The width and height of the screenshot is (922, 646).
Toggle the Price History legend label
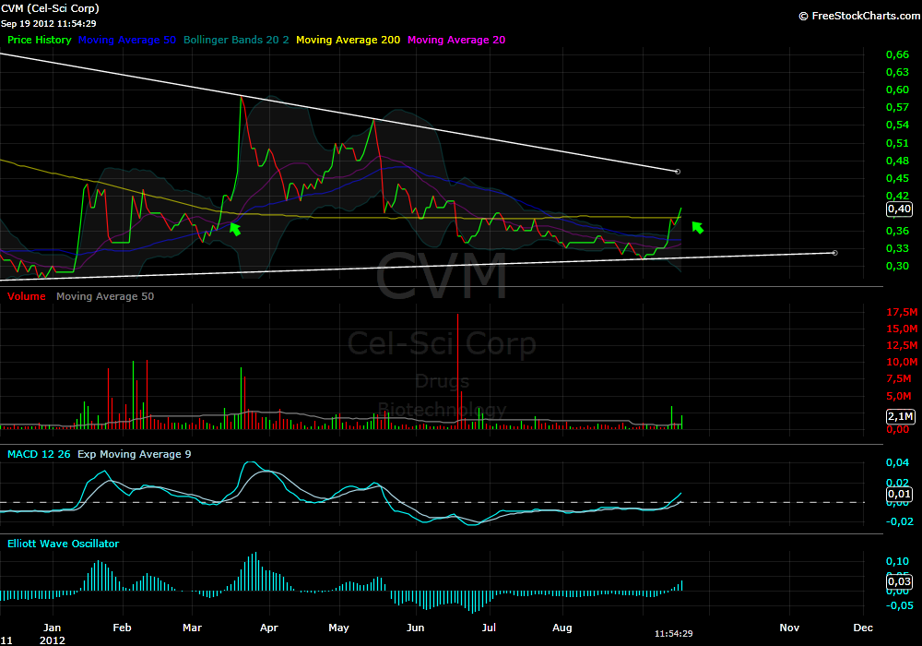coord(40,40)
